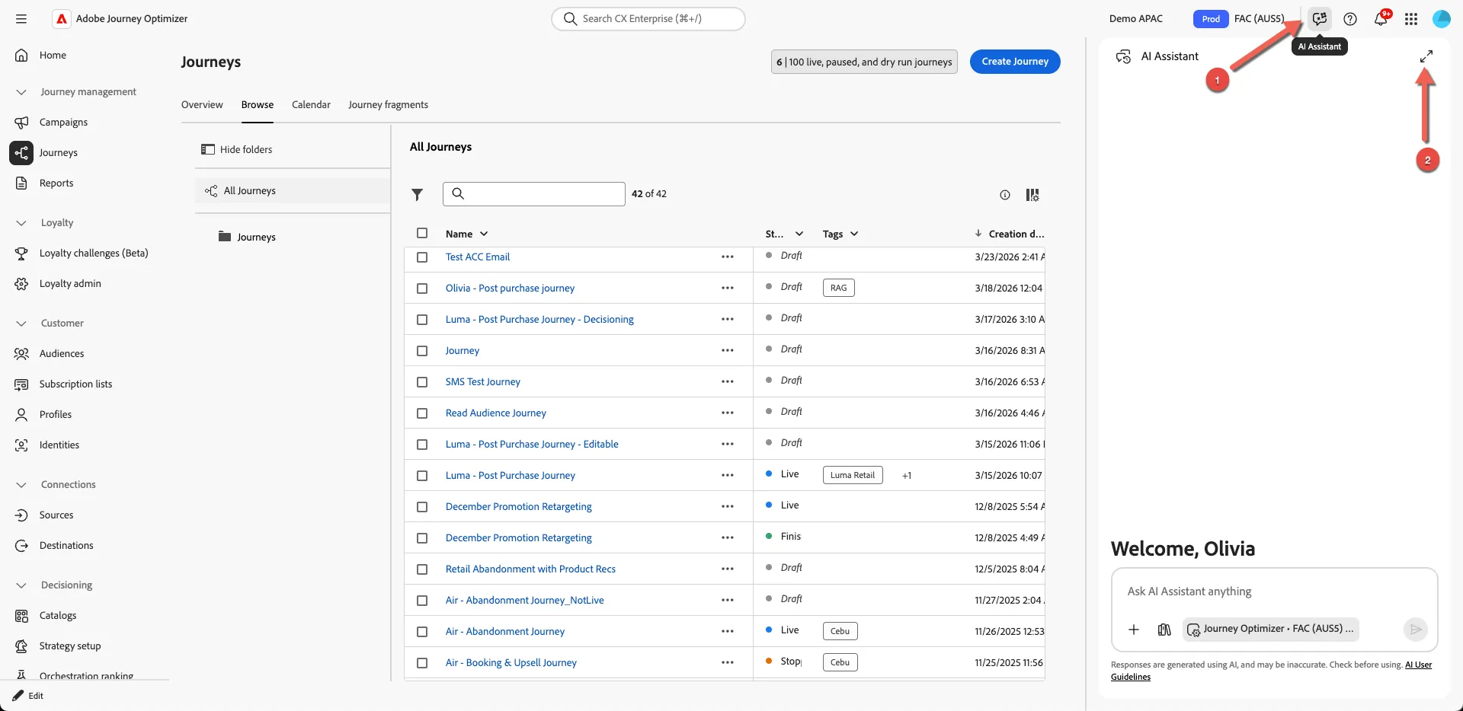This screenshot has height=711, width=1463.
Task: Check the Retail Abandonment with Product Recs checkbox
Action: coord(422,569)
